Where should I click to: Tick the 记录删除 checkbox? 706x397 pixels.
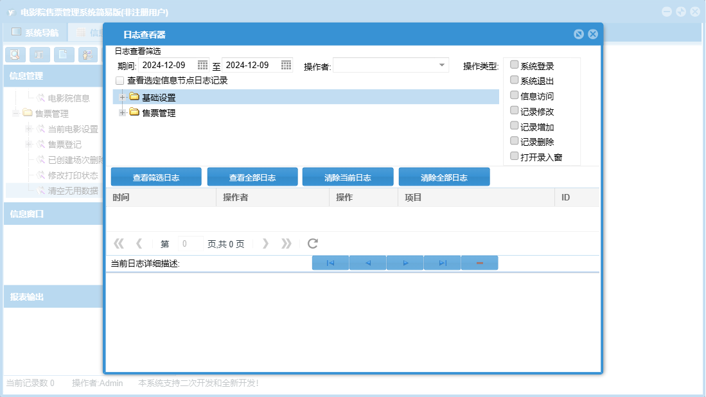pos(514,141)
